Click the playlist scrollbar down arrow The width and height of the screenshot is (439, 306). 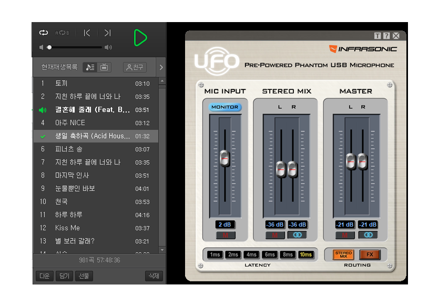click(162, 249)
